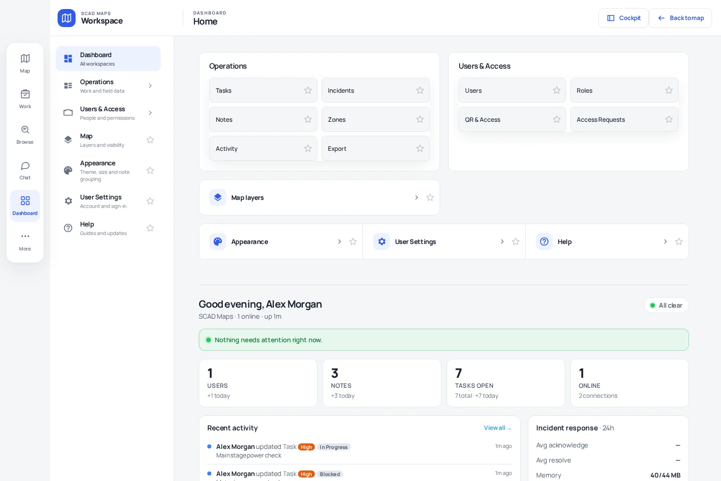Screen dimensions: 721x481
Task: Open Appearance card chevron arrow
Action: point(339,242)
